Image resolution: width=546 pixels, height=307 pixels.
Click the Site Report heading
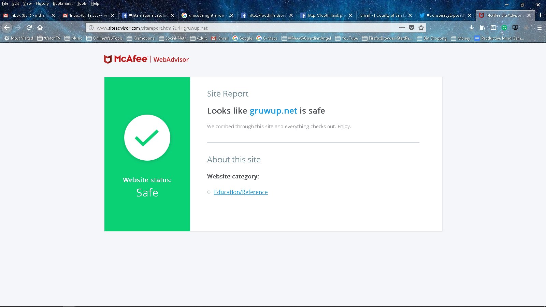pos(228,94)
